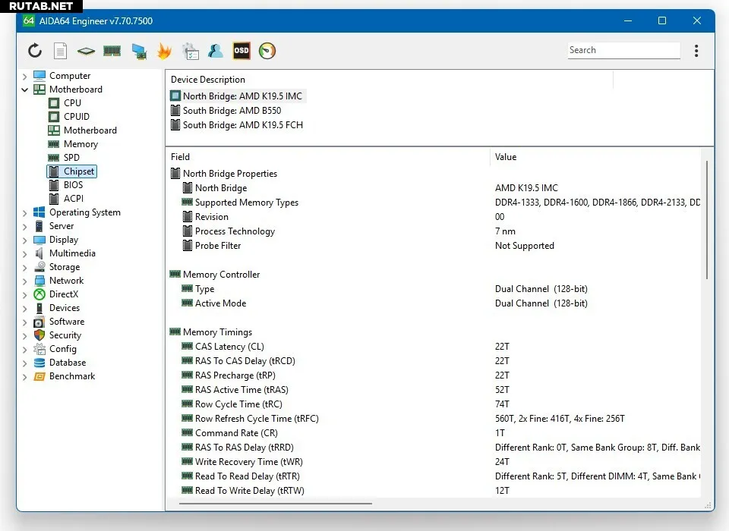Open the OSD panel icon
This screenshot has width=729, height=531.
241,51
